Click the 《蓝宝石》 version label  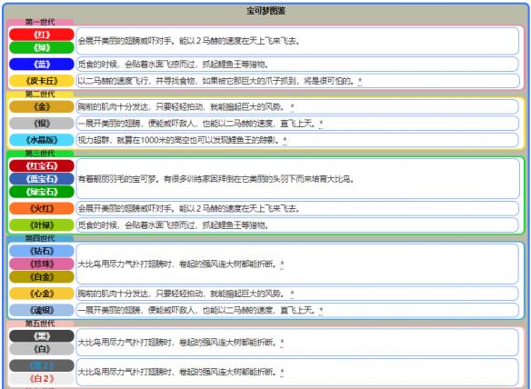point(42,179)
